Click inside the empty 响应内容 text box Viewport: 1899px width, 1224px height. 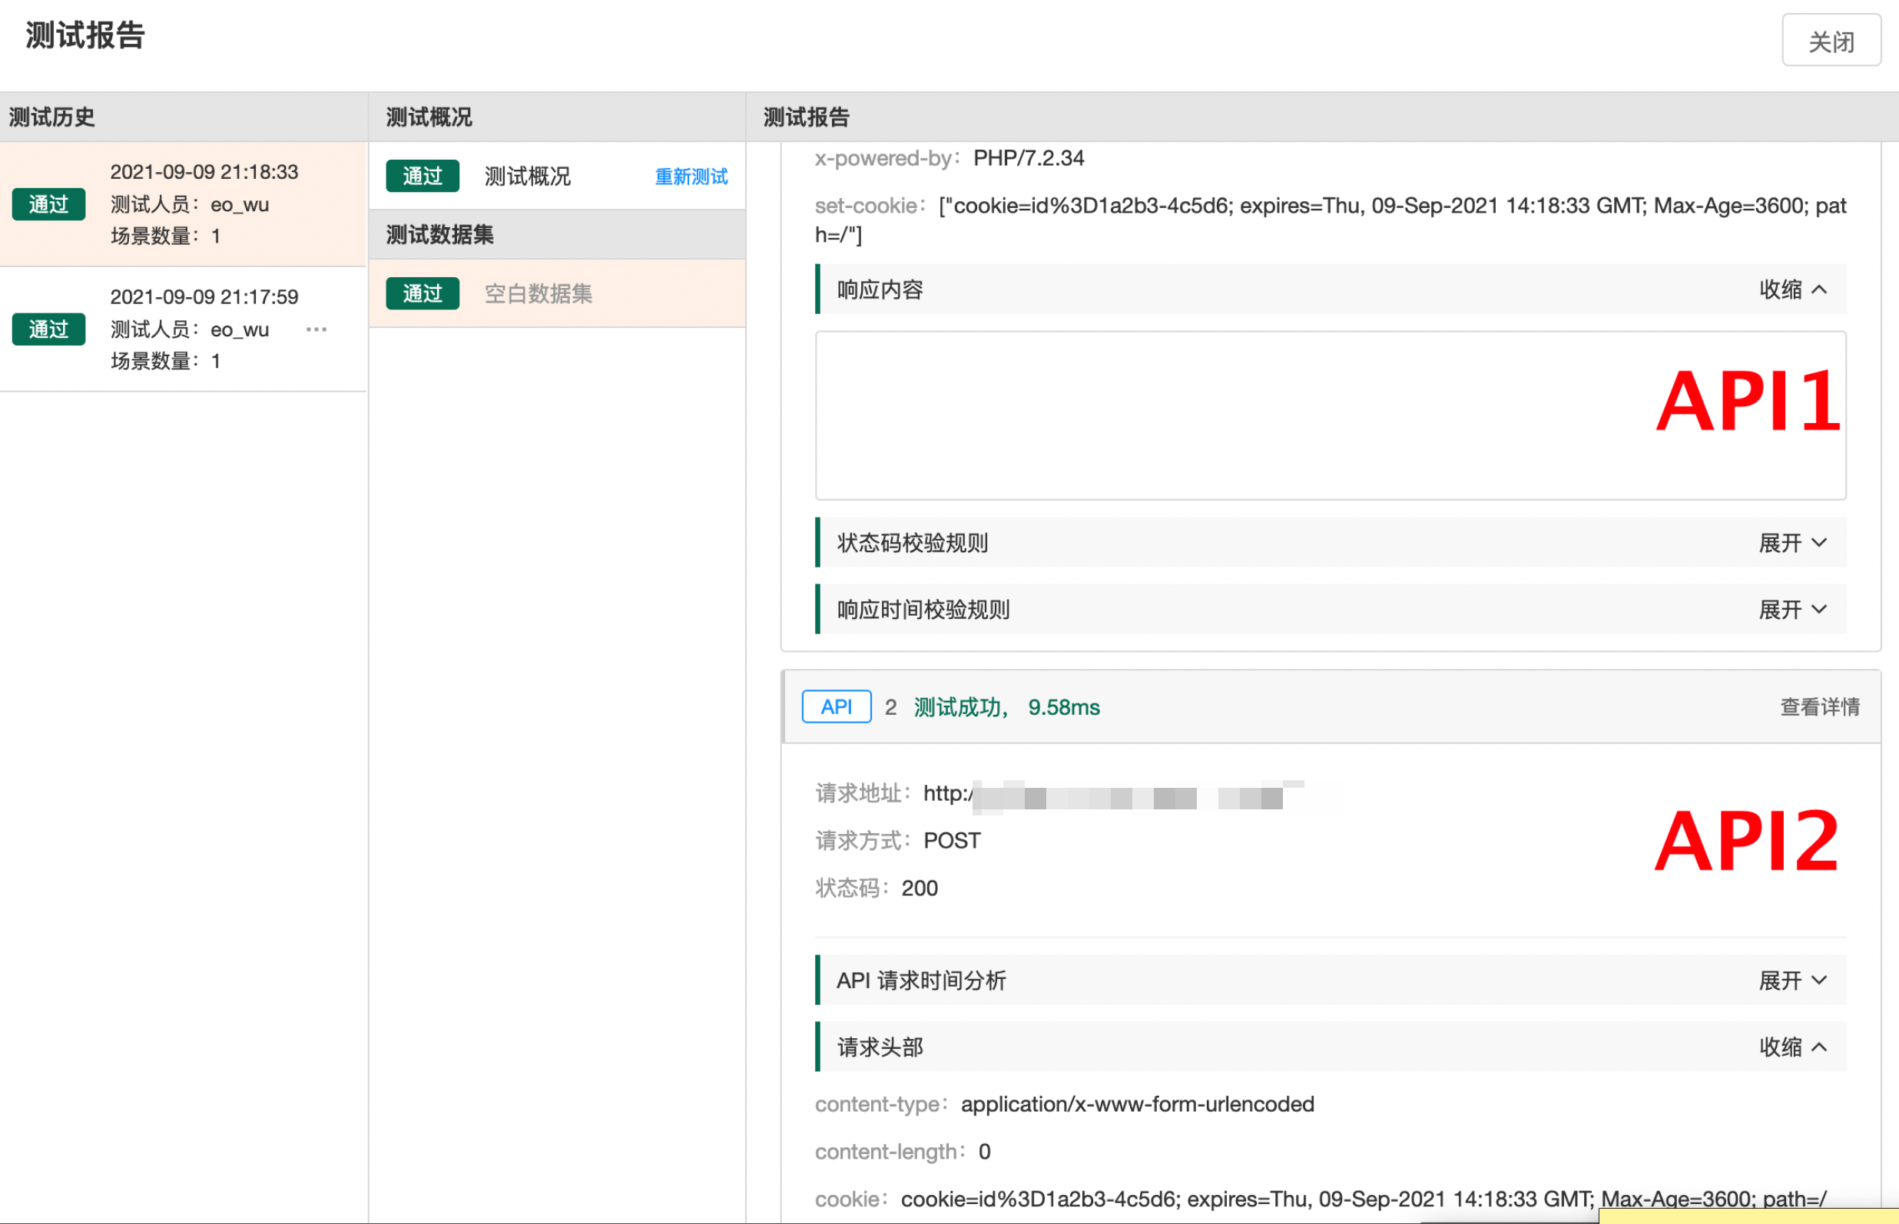click(1192, 415)
